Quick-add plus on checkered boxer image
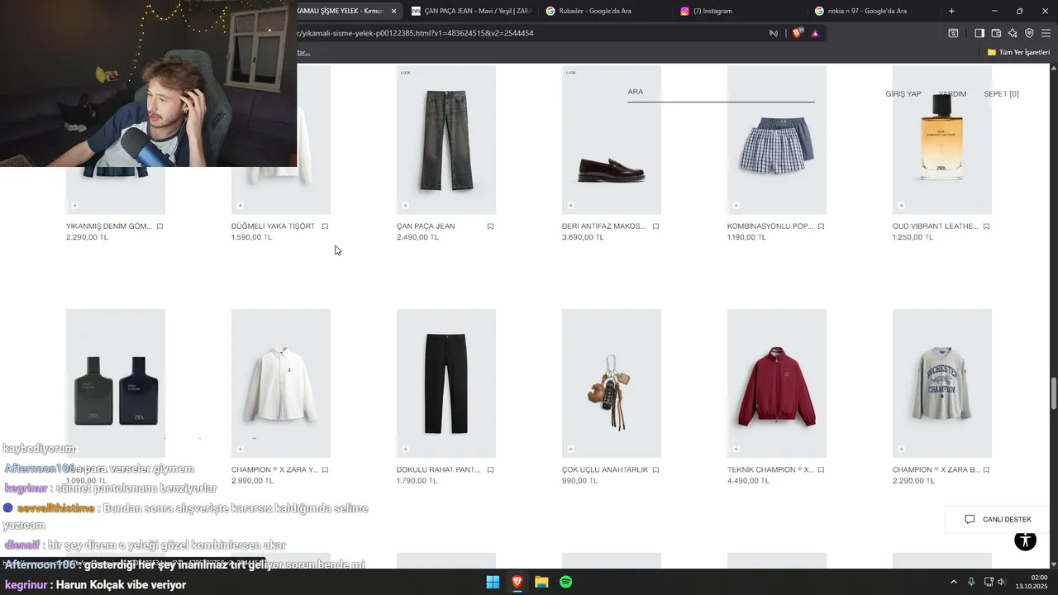The image size is (1058, 595). pyautogui.click(x=736, y=205)
